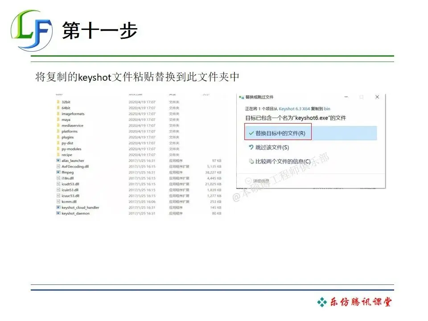Click the ffmpeg application icon
The height and width of the screenshot is (321, 428).
tap(58, 172)
